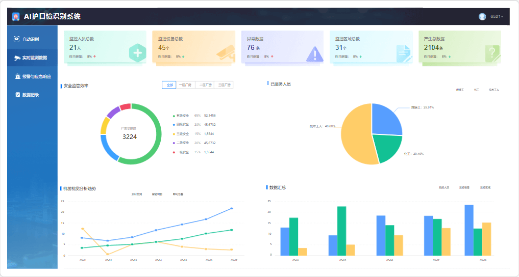Click the user avatar in header
This screenshot has width=519, height=277.
point(482,16)
